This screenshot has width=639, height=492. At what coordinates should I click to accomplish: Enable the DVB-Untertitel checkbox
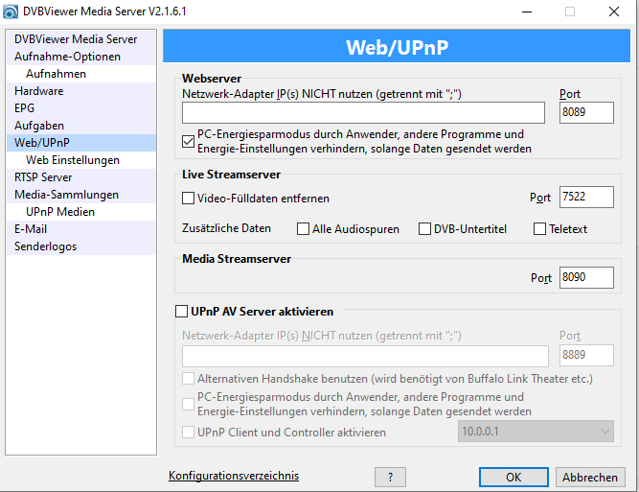tap(424, 229)
